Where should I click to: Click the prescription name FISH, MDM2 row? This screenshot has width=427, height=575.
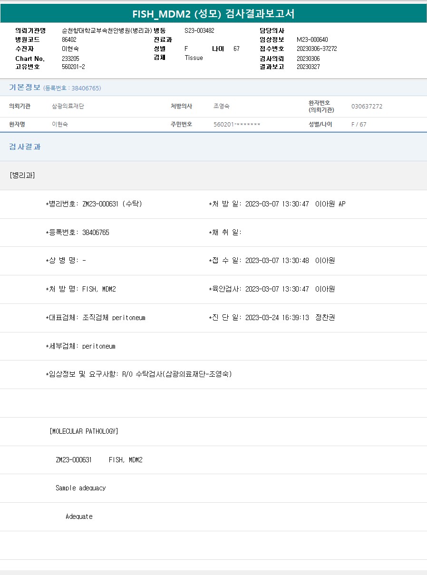pos(99,289)
